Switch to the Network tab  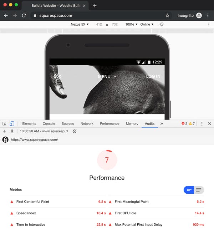pyautogui.click(x=87, y=124)
